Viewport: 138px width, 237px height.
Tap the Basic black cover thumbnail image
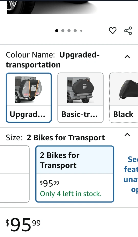(80, 89)
